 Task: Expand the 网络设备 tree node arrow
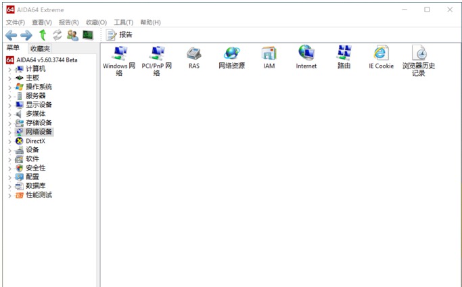tap(9, 133)
